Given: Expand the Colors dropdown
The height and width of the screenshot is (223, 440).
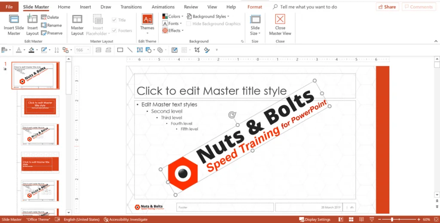Looking at the screenshot, I should click(173, 17).
